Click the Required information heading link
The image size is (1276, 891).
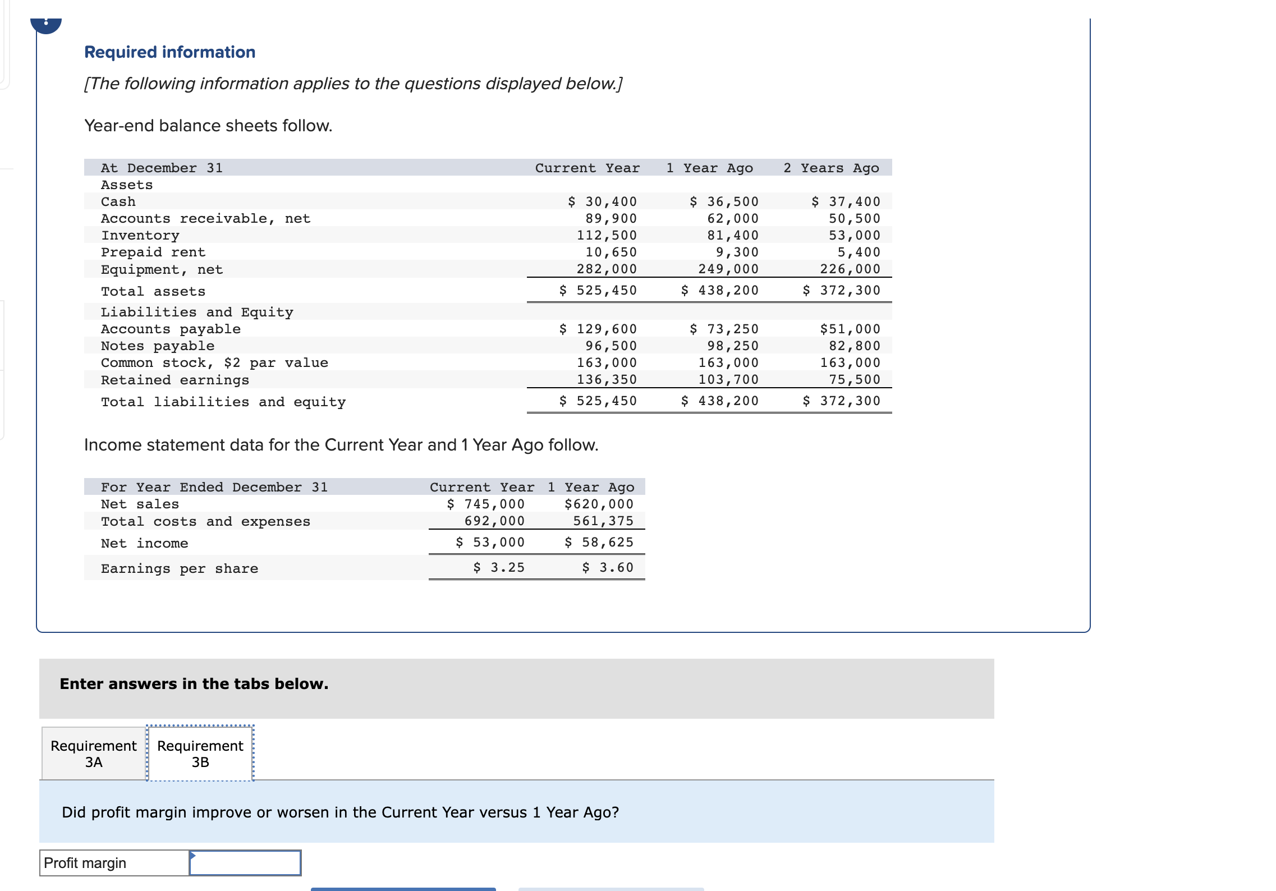tap(168, 52)
